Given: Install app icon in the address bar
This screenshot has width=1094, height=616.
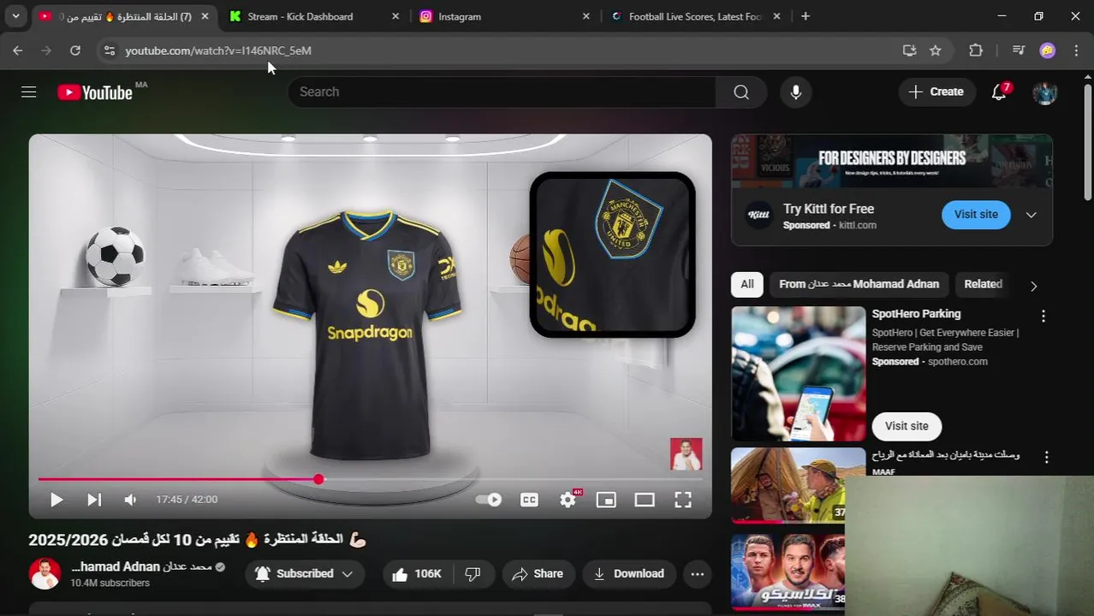Looking at the screenshot, I should click(x=909, y=50).
